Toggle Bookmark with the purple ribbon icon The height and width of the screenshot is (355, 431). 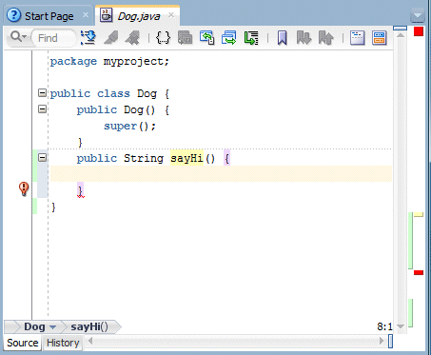tap(282, 38)
